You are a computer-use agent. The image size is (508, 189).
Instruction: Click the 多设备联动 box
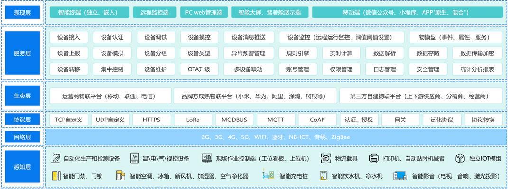tap(249, 69)
